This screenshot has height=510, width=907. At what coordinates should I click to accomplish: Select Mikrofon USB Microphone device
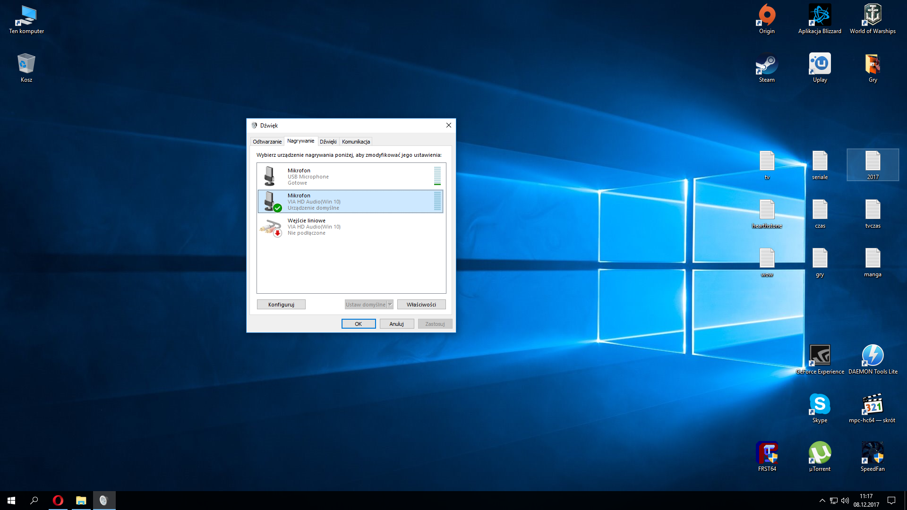click(351, 176)
